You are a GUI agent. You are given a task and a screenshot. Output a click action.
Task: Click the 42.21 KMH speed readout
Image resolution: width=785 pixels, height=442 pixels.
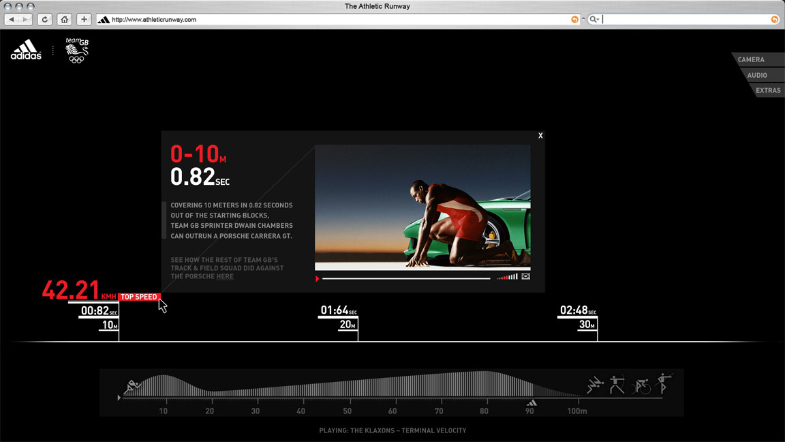click(x=79, y=290)
